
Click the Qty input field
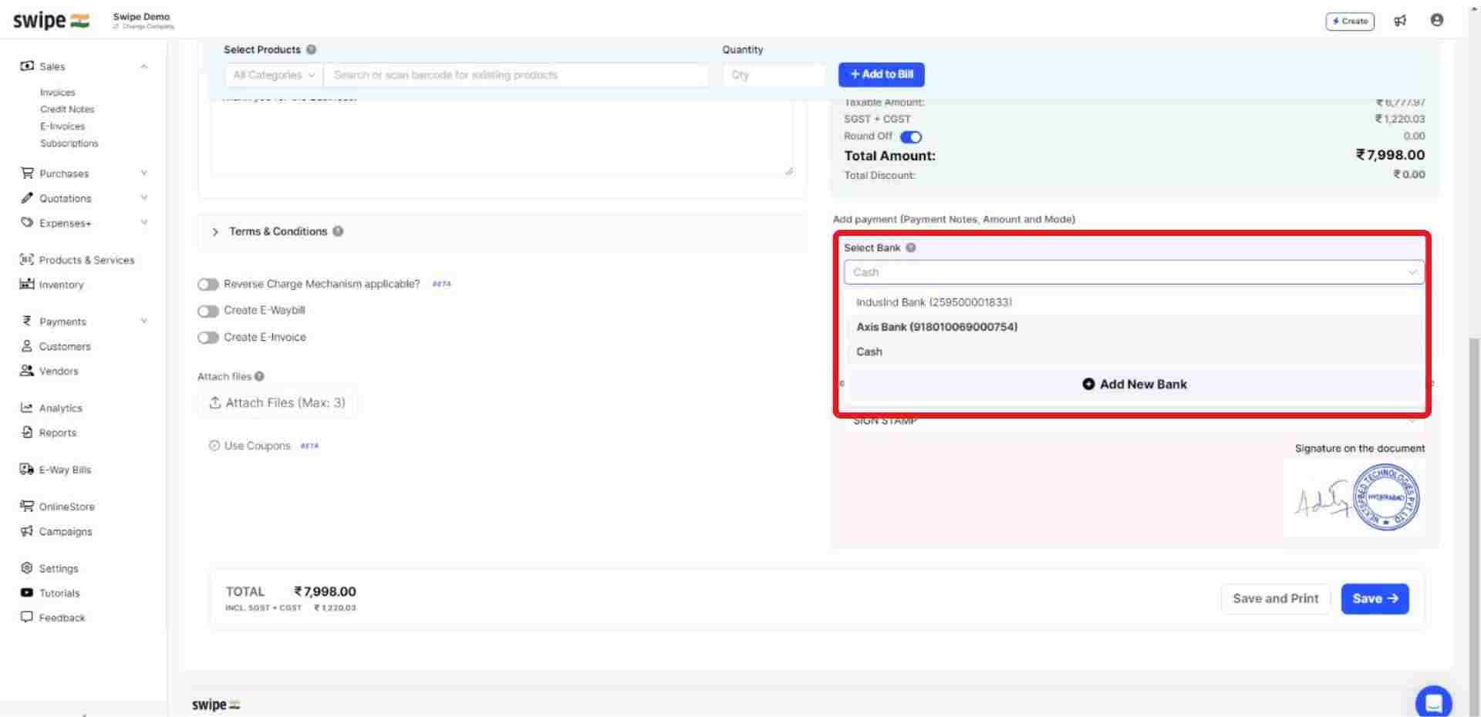(x=774, y=75)
